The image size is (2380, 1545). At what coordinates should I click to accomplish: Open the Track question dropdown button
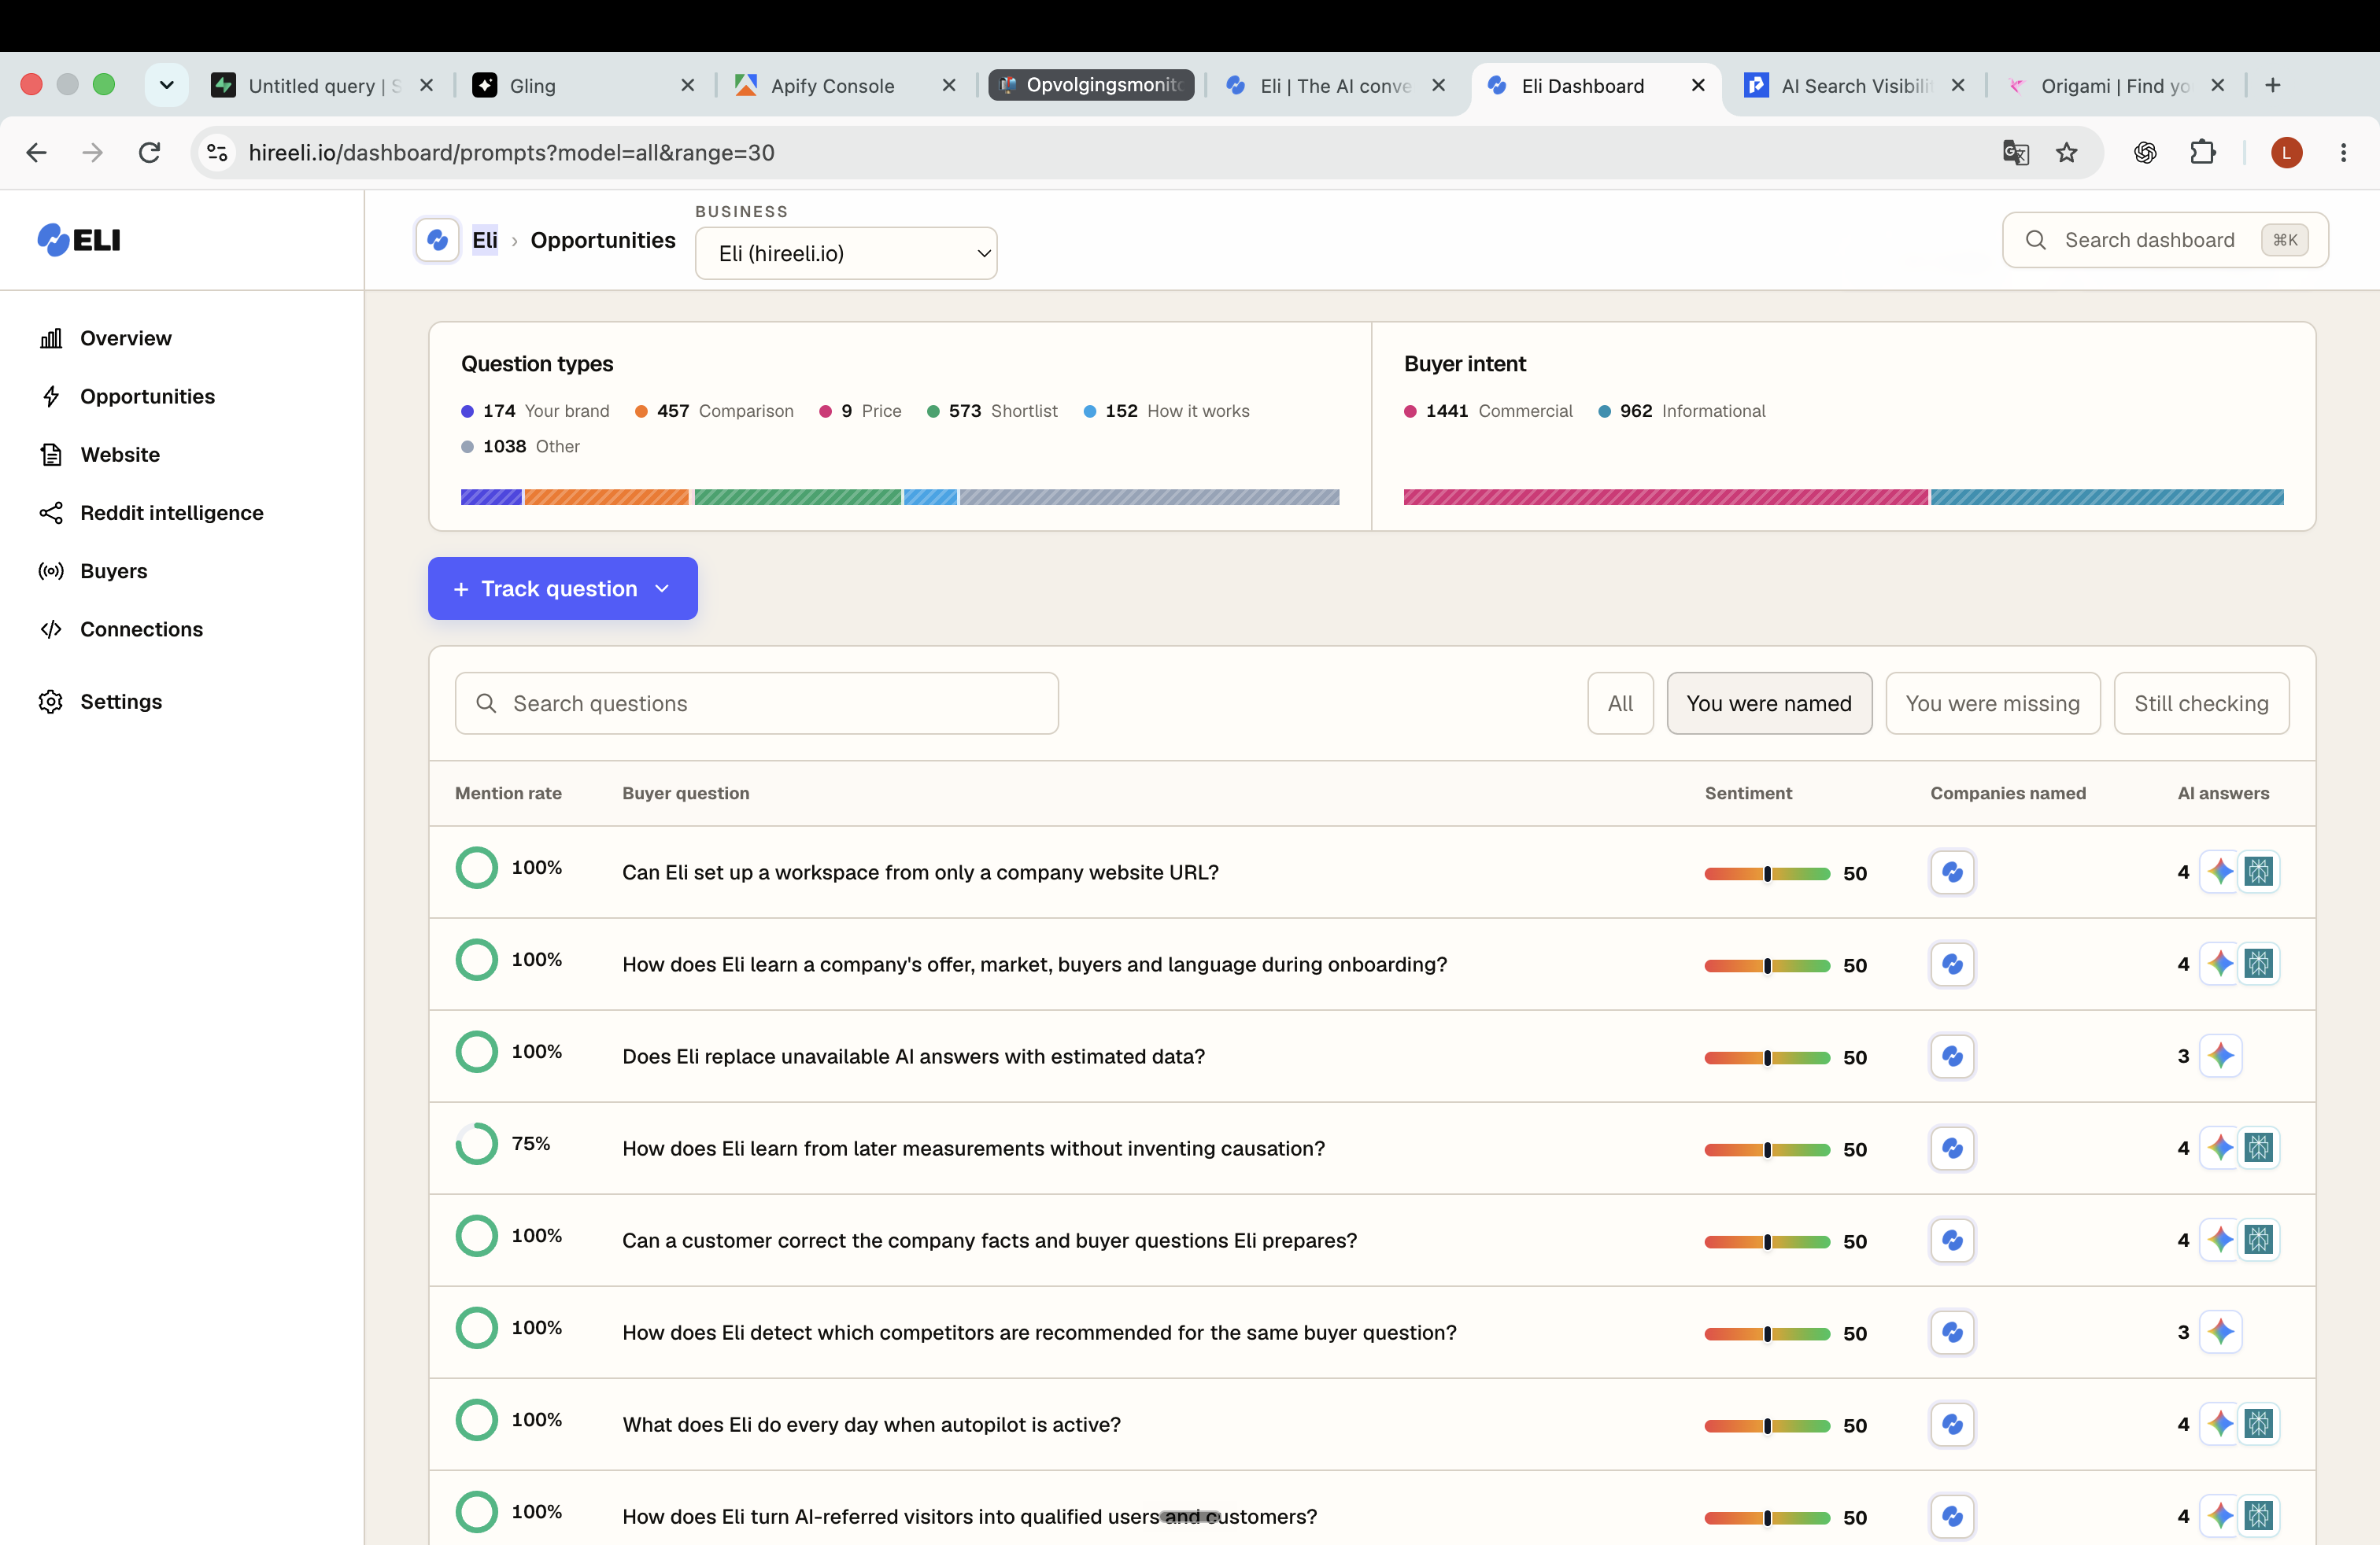(x=562, y=588)
